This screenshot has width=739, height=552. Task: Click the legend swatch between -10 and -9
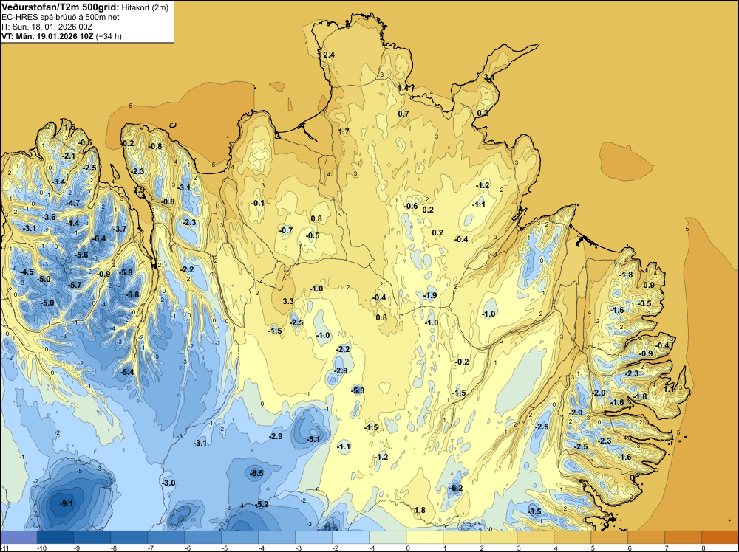[x=55, y=537]
